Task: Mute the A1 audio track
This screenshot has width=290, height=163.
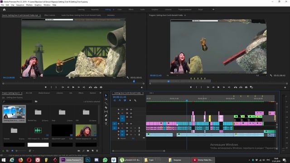Action: tap(131, 128)
